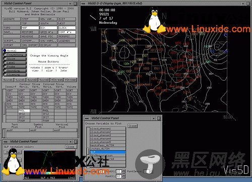The image size is (252, 182).
Task: Toggle SFCZ in Contour Slice Horiz. column
Action: (x=24, y=114)
